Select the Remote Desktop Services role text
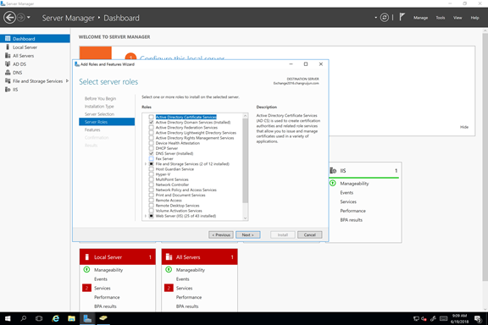 pyautogui.click(x=177, y=206)
